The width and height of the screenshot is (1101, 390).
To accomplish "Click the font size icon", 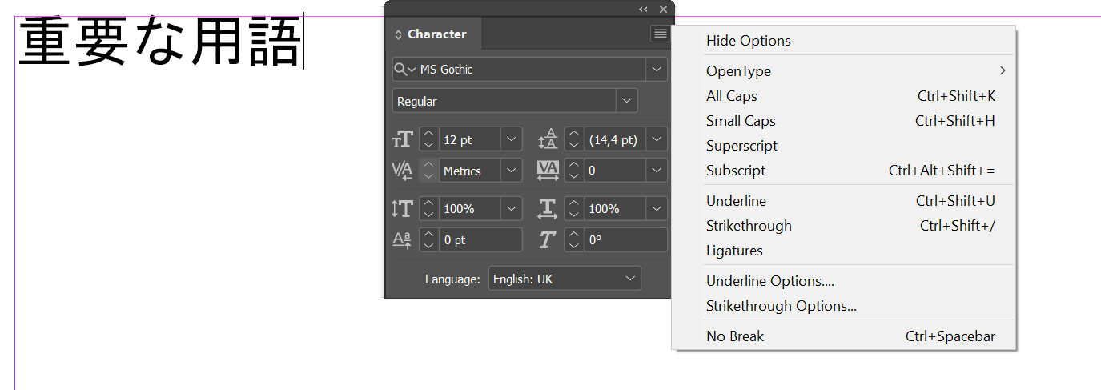I will pos(402,139).
